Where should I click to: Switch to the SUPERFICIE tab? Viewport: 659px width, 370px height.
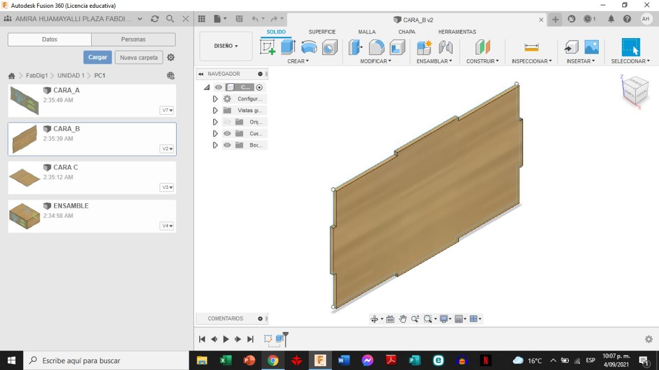click(x=322, y=32)
